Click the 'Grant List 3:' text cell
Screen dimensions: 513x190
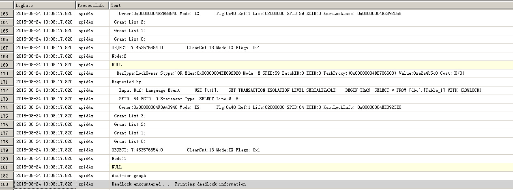[x=311, y=116]
